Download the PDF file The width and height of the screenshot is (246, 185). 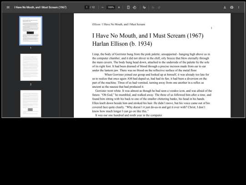(225, 7)
